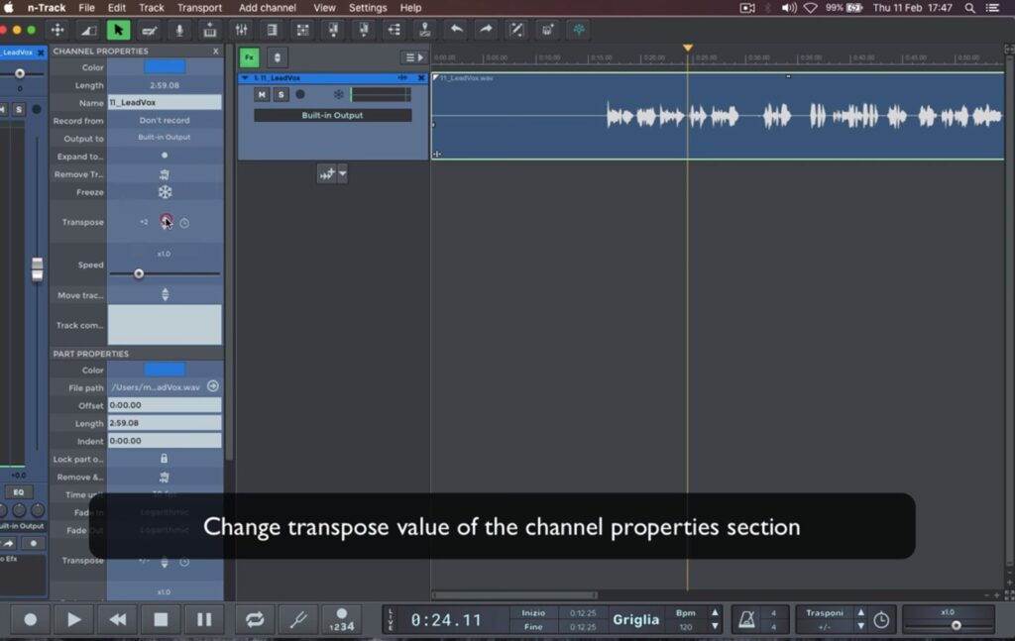Click the up-down arrows button beside Fx
The height and width of the screenshot is (641, 1015).
tap(278, 57)
